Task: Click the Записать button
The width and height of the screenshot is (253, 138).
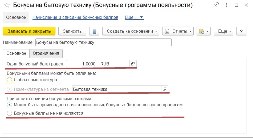Action: [x=72, y=31]
